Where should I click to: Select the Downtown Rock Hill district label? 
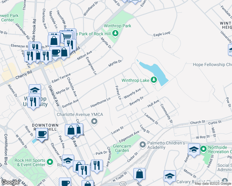(x=45, y=127)
